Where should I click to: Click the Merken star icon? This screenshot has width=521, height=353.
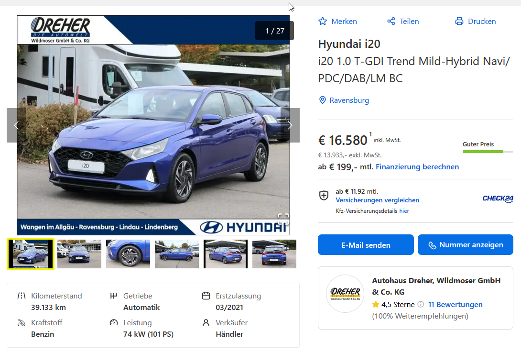[x=322, y=21]
